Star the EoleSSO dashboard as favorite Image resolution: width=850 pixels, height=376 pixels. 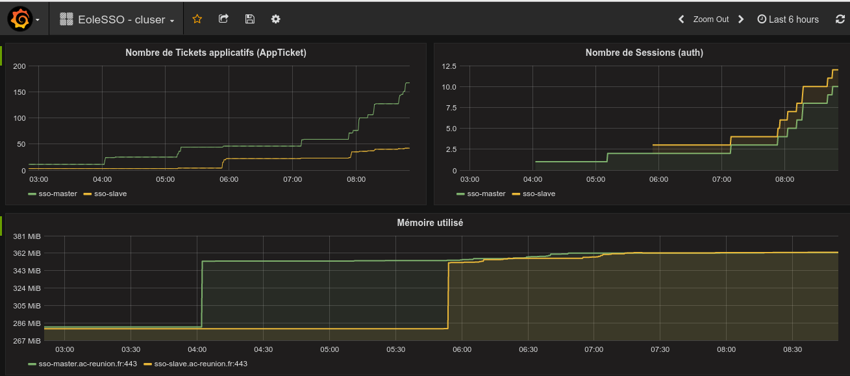point(197,19)
